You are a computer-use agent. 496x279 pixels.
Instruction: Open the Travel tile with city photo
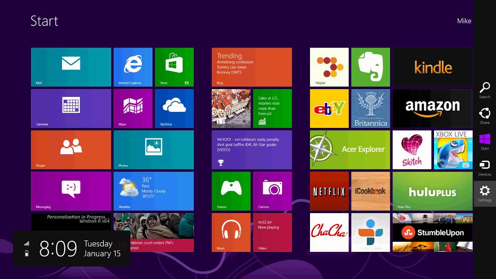[231, 108]
